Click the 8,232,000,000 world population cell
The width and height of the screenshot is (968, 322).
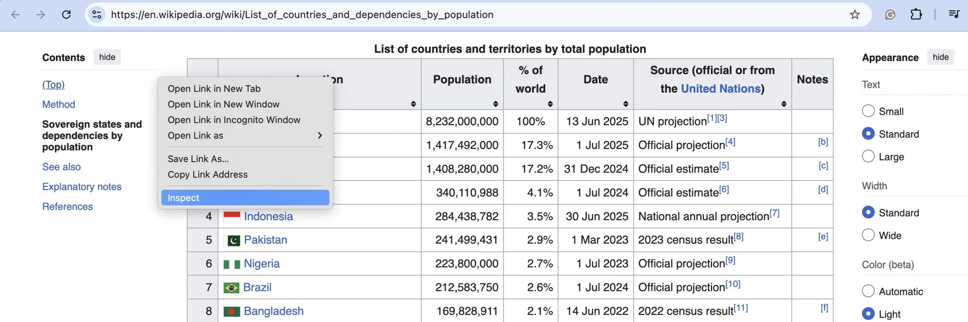tap(462, 121)
